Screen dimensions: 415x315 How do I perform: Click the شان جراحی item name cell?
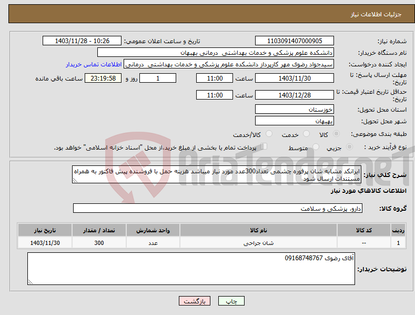tap(258, 243)
